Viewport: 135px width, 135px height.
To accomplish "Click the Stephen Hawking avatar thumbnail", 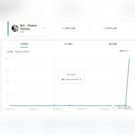I will coord(15,28).
